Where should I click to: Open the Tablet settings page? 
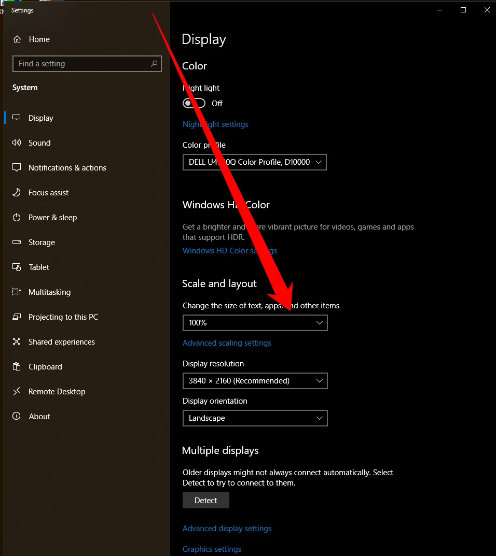[39, 267]
